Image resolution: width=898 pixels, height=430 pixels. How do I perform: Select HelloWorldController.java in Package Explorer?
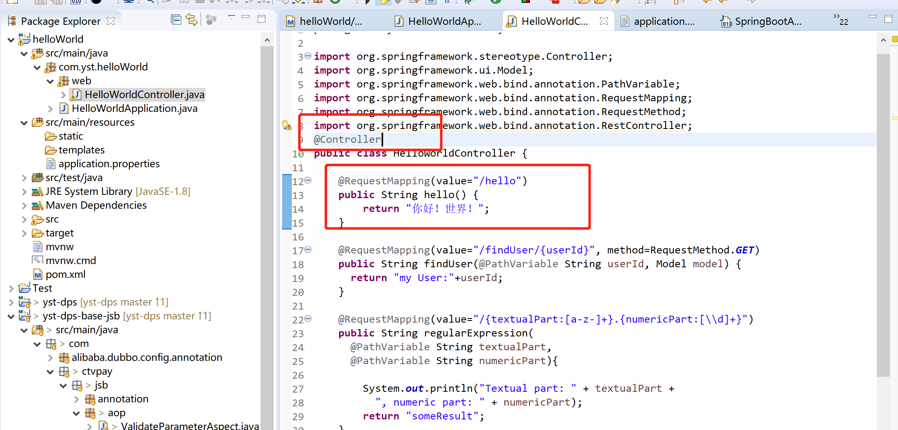coord(138,95)
